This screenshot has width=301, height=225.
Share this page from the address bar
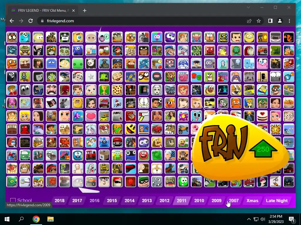[x=249, y=21]
